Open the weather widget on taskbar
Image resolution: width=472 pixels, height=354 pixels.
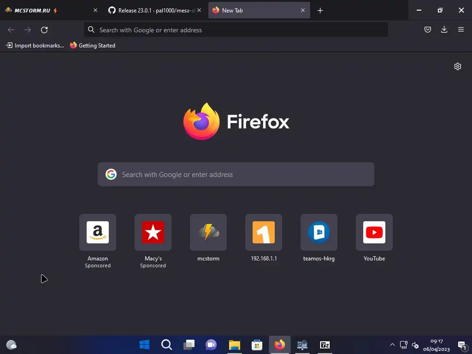click(12, 345)
